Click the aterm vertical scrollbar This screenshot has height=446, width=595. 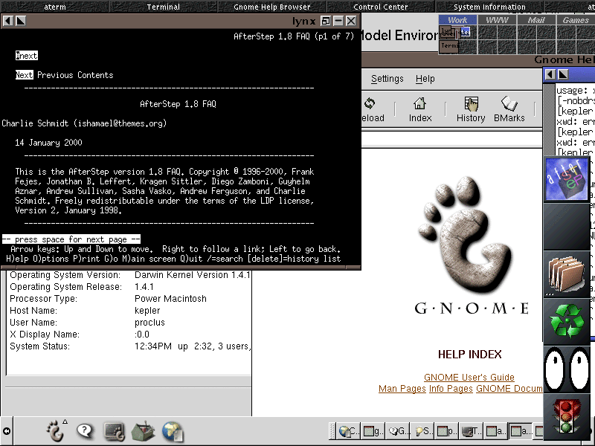(x=549, y=120)
